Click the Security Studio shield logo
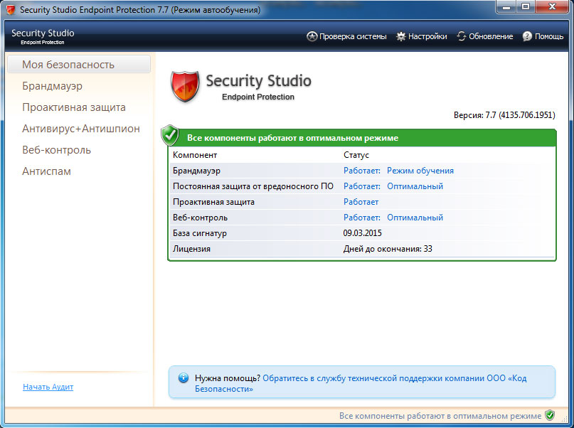This screenshot has width=574, height=428. click(184, 85)
